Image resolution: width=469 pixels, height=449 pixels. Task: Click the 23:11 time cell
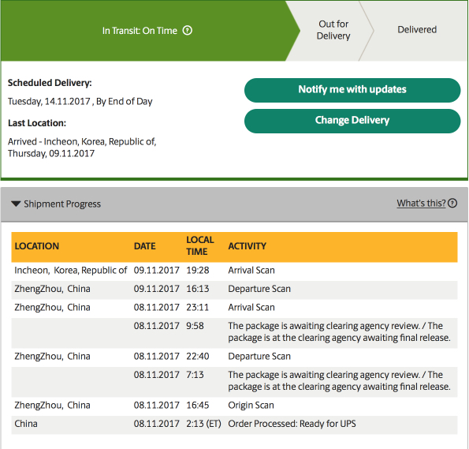[x=197, y=307]
